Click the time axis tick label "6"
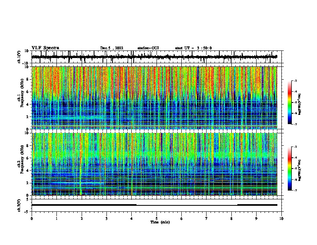The height and width of the screenshot is (245, 317). pyautogui.click(x=182, y=219)
